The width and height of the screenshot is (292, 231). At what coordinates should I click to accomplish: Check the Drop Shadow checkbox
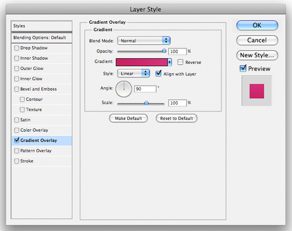point(17,48)
